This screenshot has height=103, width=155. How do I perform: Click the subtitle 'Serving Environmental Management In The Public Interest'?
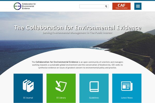(x=78, y=33)
